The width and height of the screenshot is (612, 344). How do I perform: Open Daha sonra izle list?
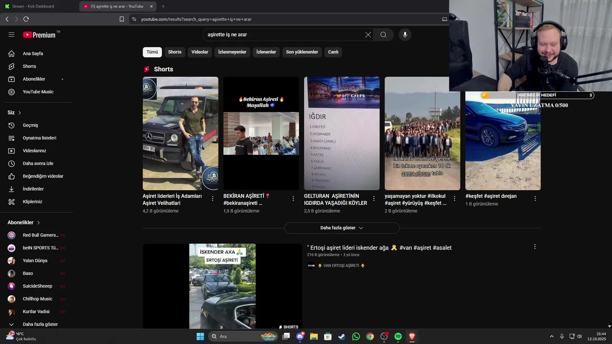pyautogui.click(x=38, y=163)
